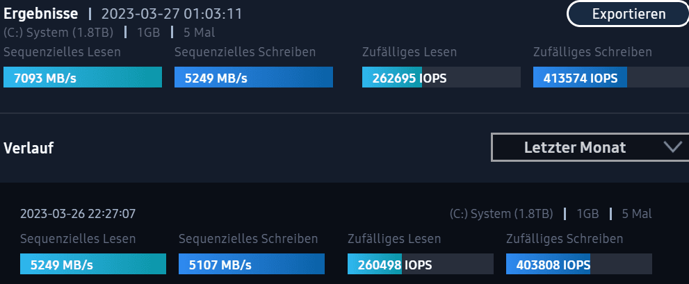Click the Exportieren button
Image resolution: width=689 pixels, height=284 pixels.
coord(629,13)
